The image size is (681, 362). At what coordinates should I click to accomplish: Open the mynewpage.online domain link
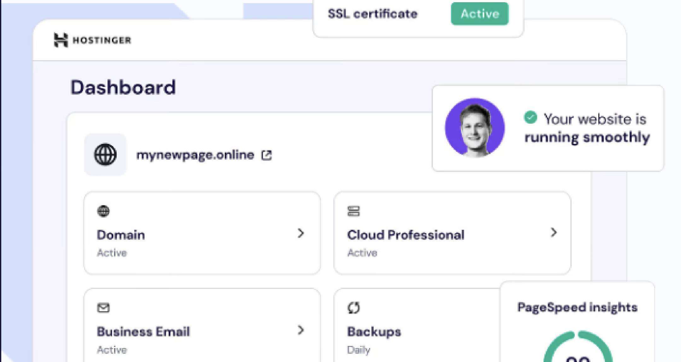pyautogui.click(x=195, y=155)
